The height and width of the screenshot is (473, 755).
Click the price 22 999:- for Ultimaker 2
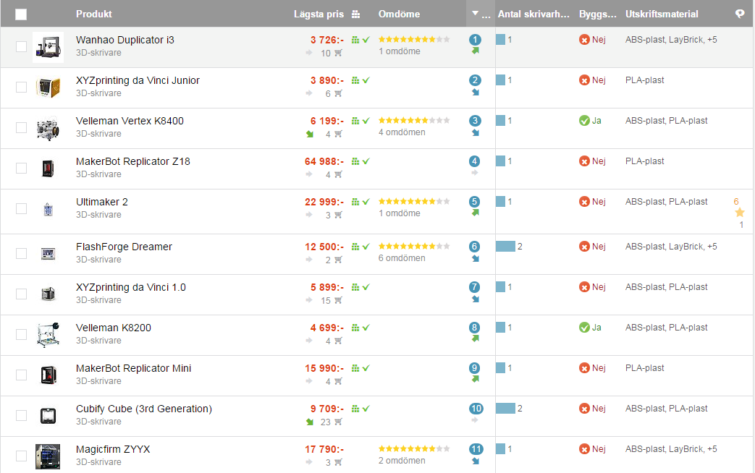pos(324,202)
